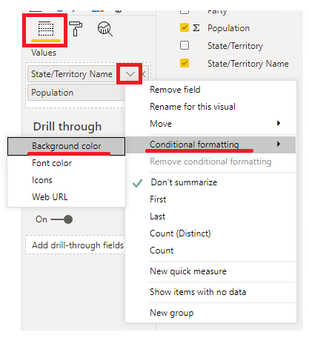Image resolution: width=309 pixels, height=338 pixels.
Task: Click the sigma icon next to Population
Action: (196, 27)
